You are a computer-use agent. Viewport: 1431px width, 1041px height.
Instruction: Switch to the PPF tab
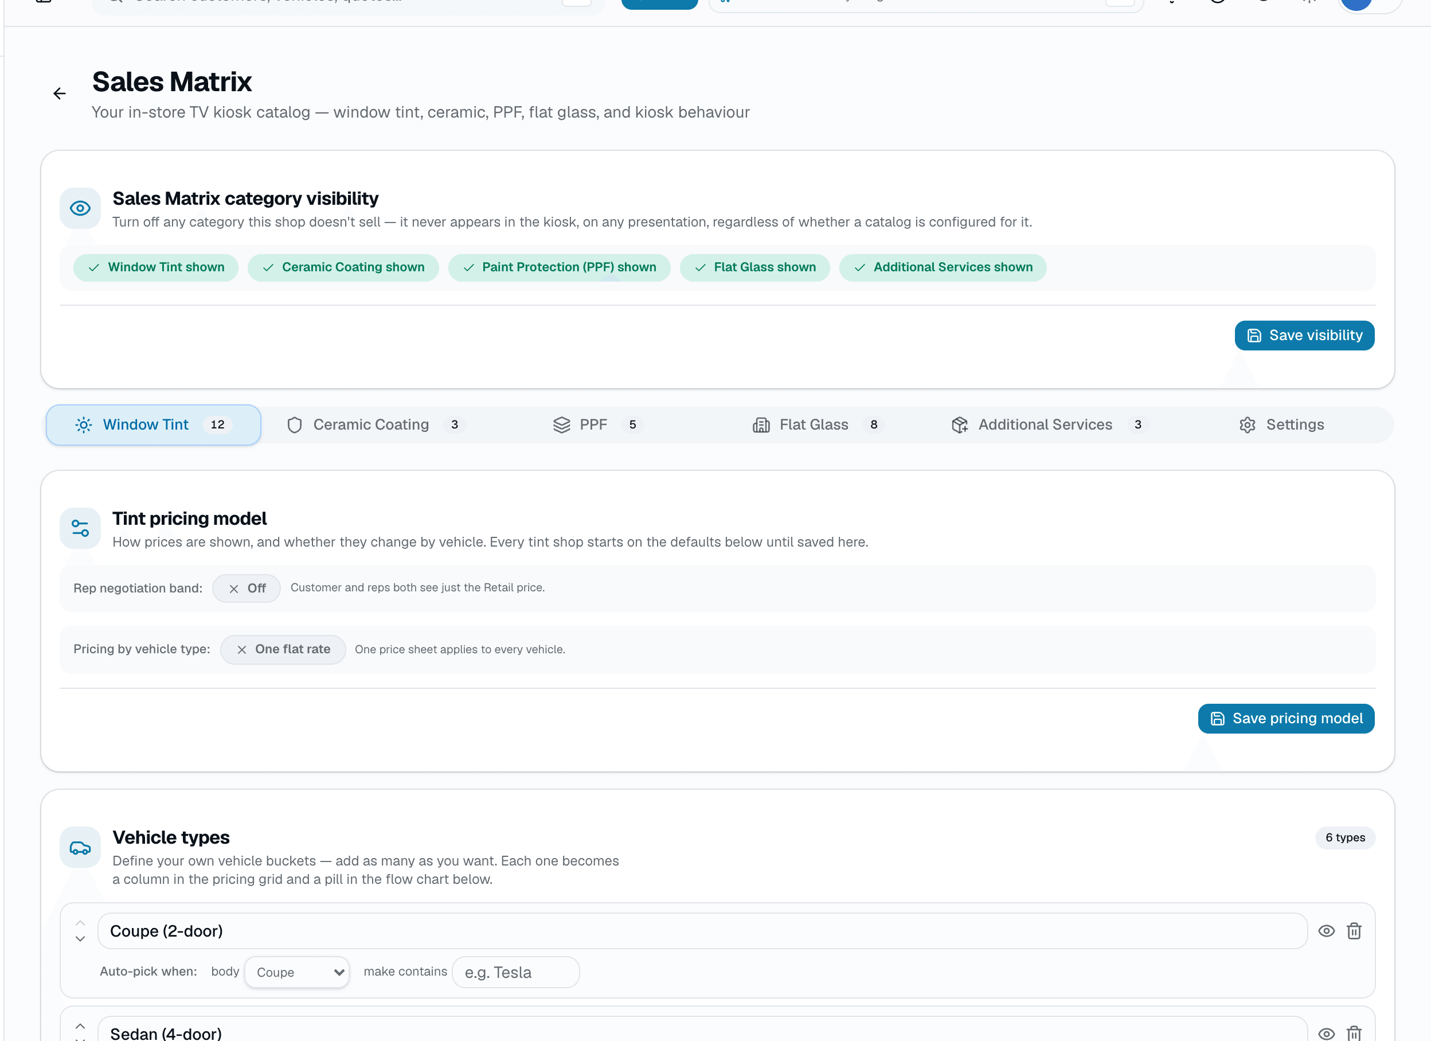click(x=597, y=425)
